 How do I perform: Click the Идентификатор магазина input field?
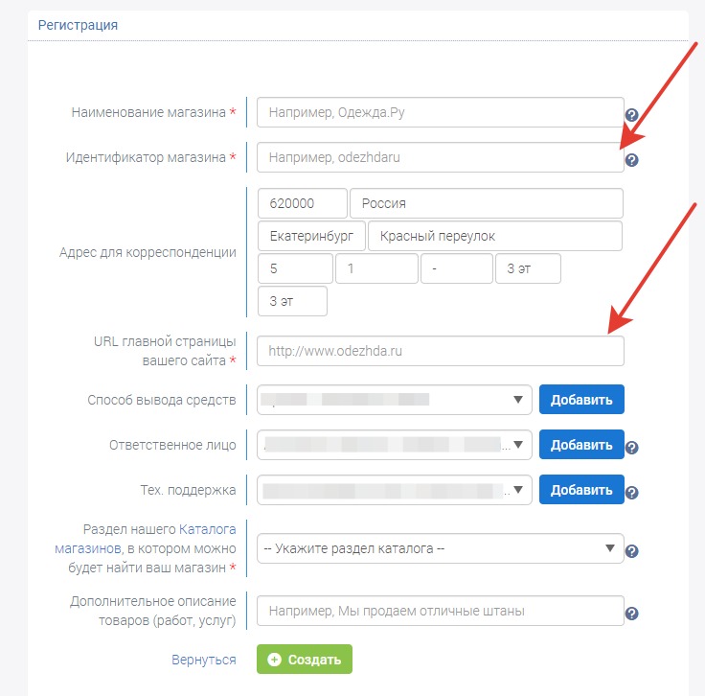[x=441, y=157]
